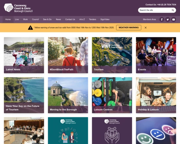Open the teal tile with two confused people
This screenshot has height=144, width=180.
pyautogui.click(x=68, y=130)
